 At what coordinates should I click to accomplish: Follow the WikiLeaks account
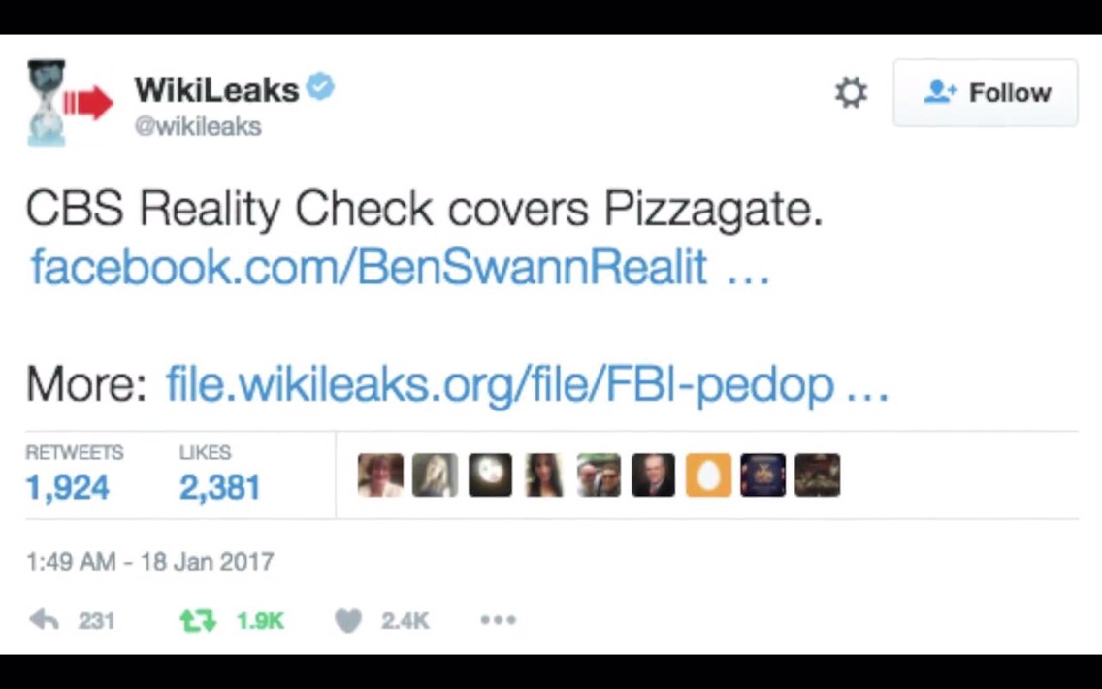click(x=986, y=93)
